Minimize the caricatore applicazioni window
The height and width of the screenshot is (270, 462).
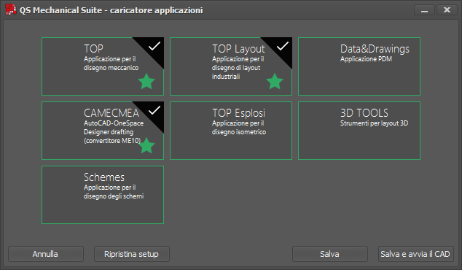tap(424, 10)
